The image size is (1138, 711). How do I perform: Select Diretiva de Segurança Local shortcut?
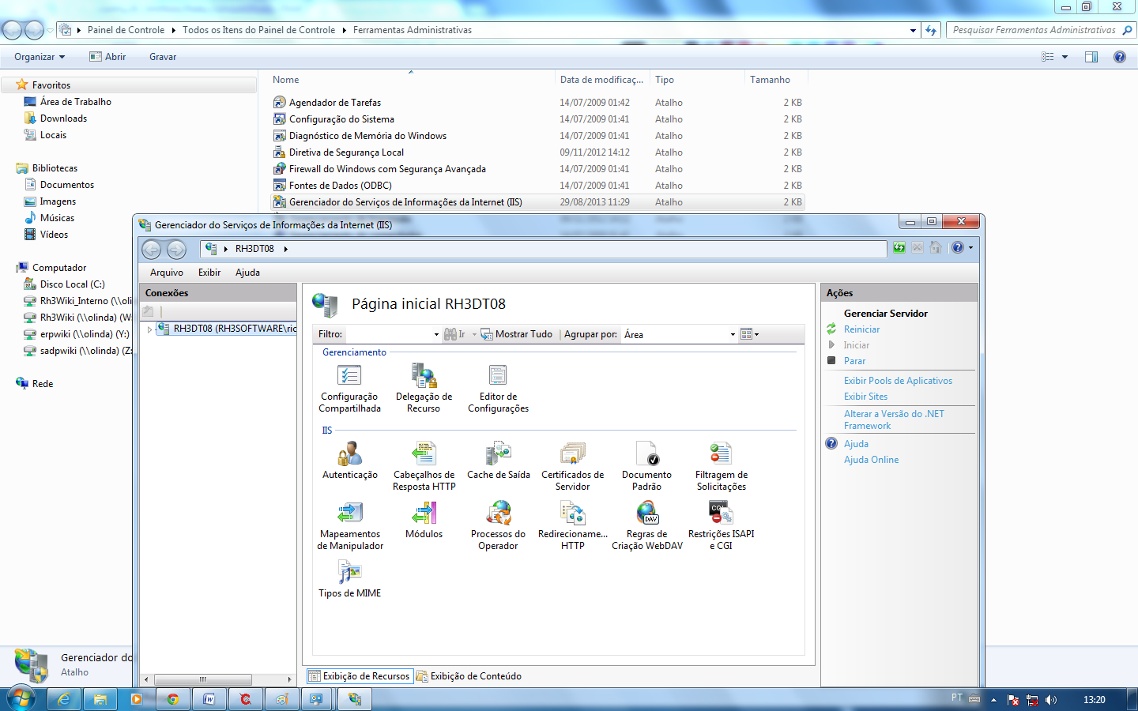point(346,152)
